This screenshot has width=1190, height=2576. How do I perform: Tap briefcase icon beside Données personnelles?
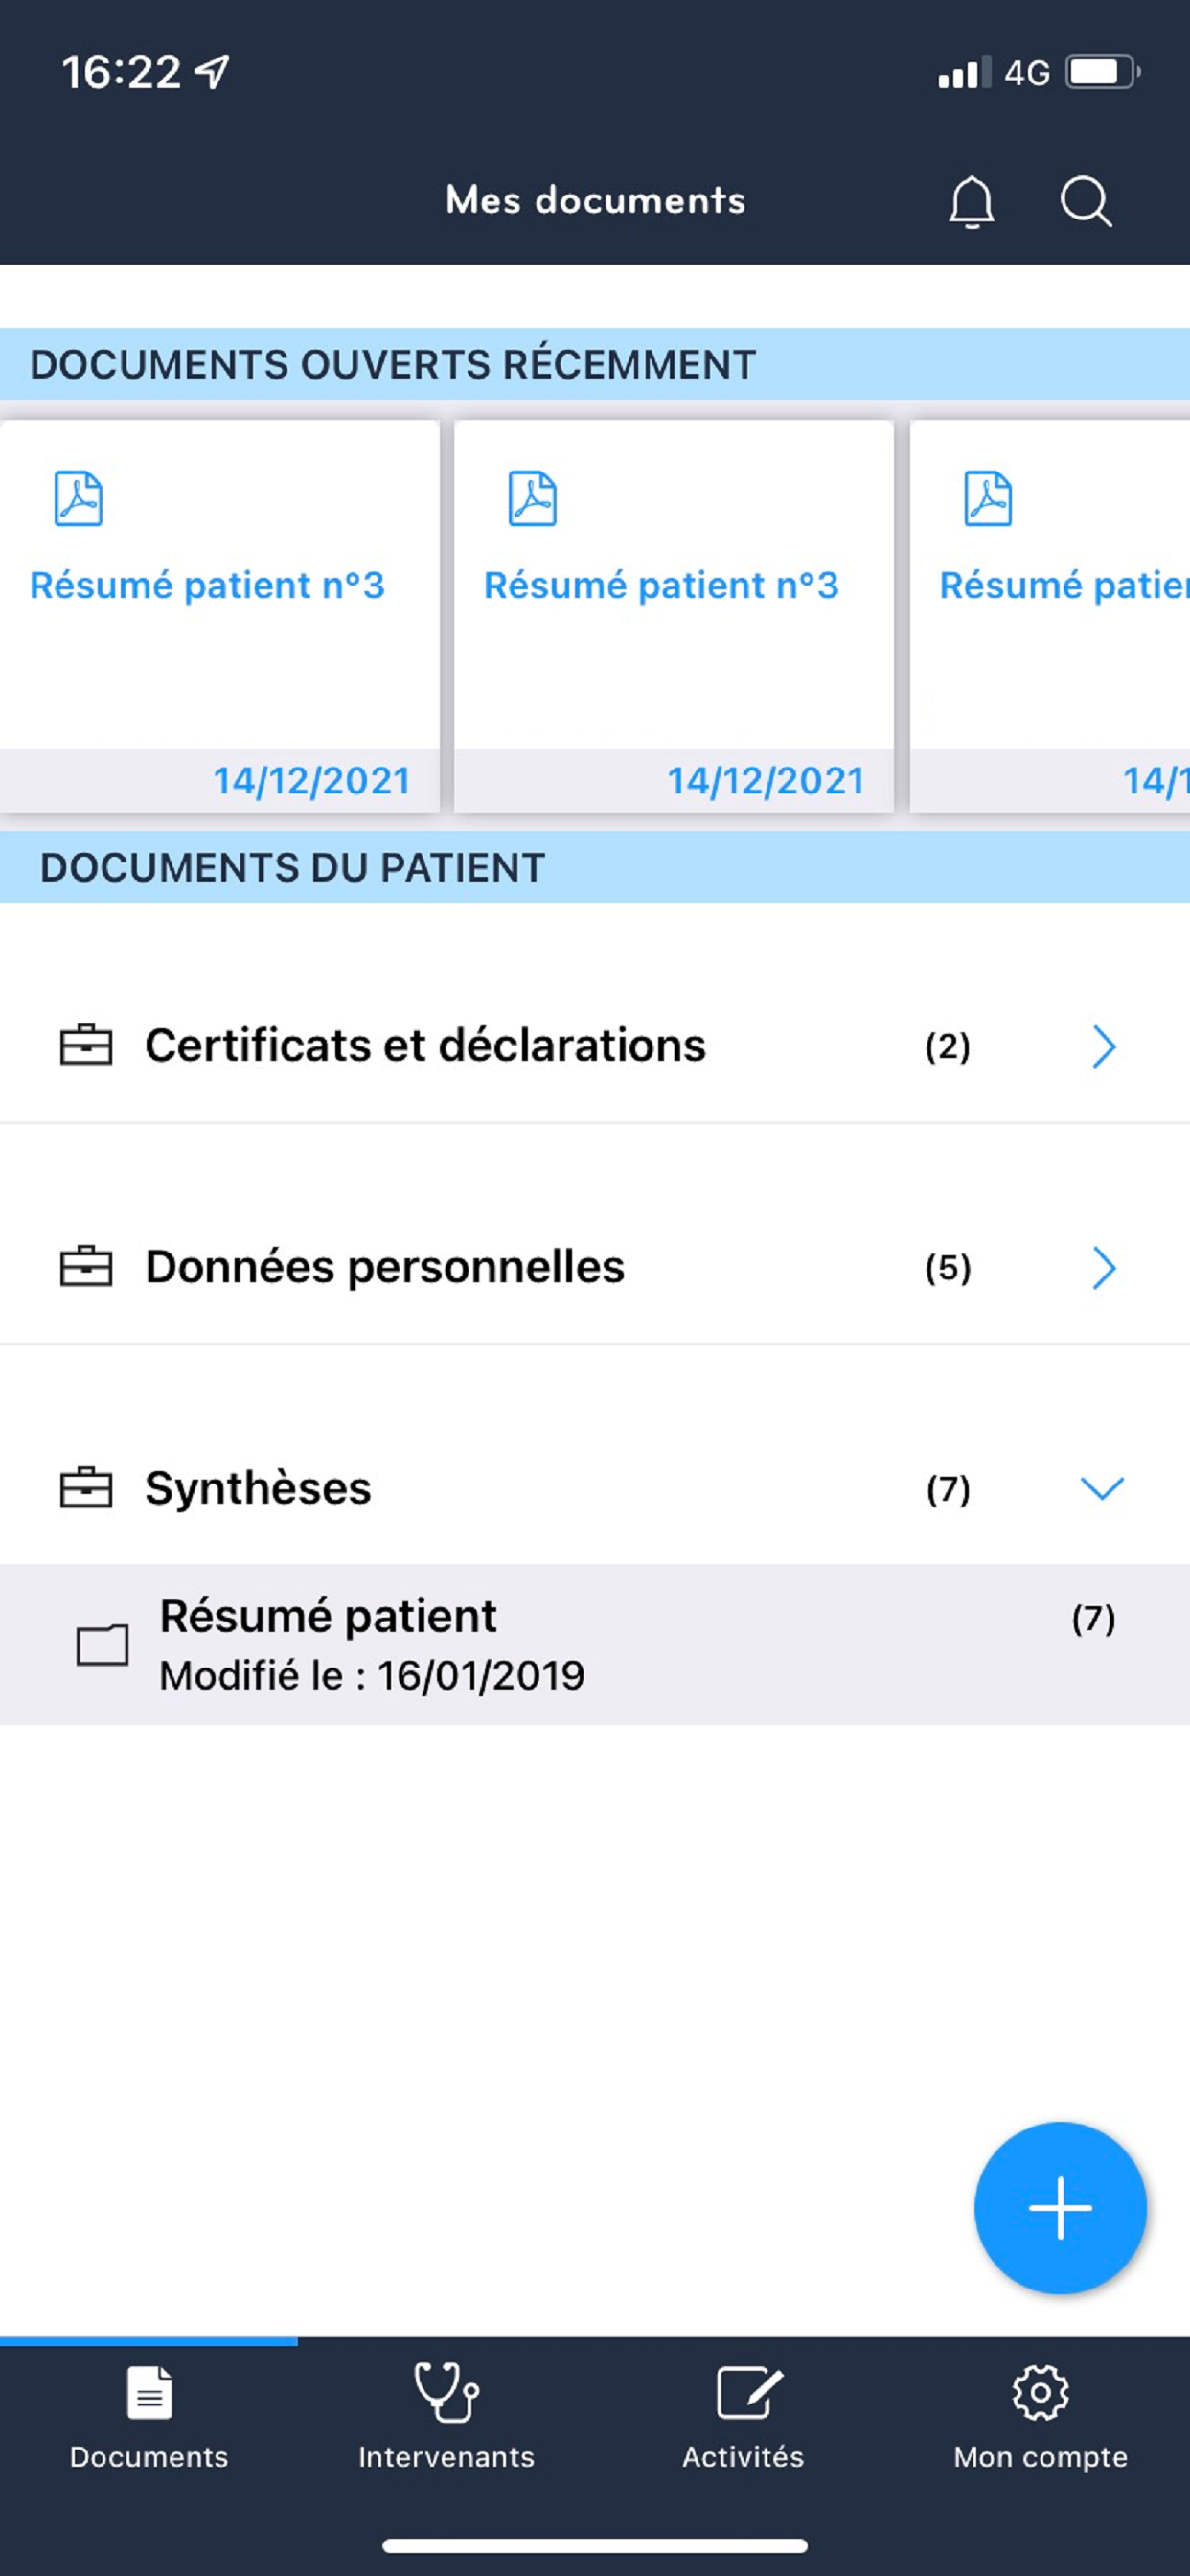click(x=86, y=1267)
